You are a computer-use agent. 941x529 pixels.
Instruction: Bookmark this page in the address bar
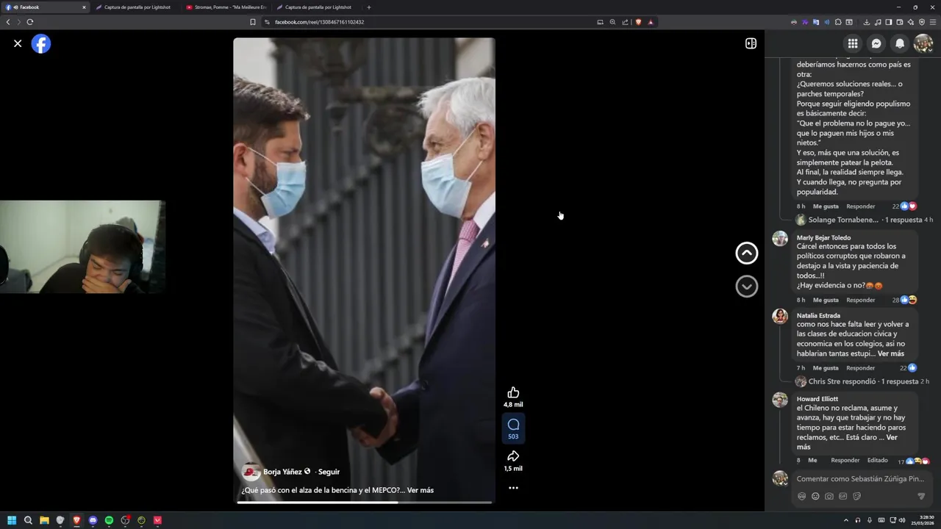pos(253,22)
